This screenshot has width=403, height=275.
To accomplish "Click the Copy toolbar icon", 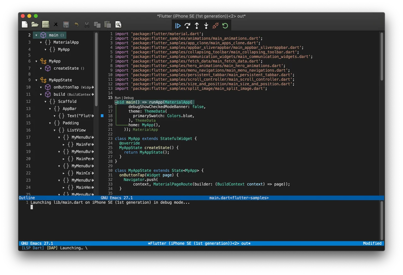I will [x=97, y=24].
